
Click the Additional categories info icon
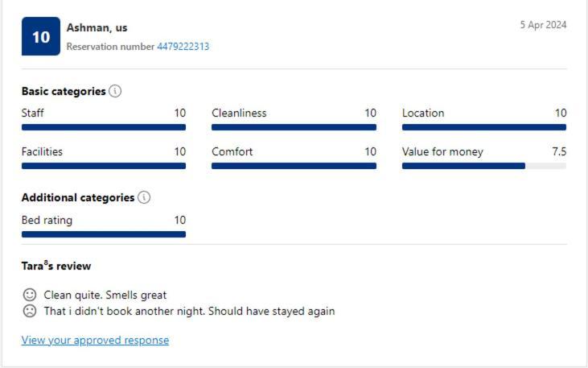point(144,197)
